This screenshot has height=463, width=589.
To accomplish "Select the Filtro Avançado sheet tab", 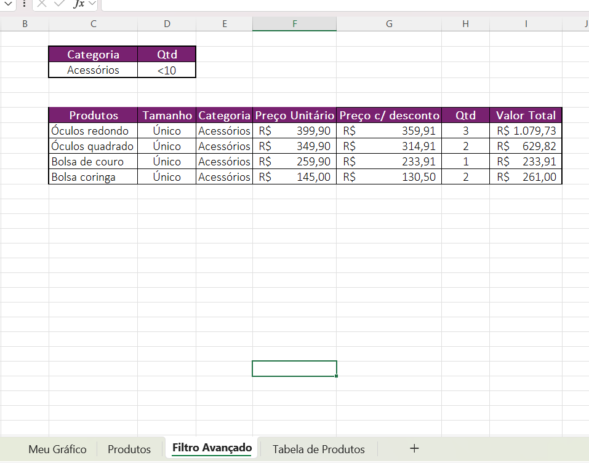I will 212,448.
